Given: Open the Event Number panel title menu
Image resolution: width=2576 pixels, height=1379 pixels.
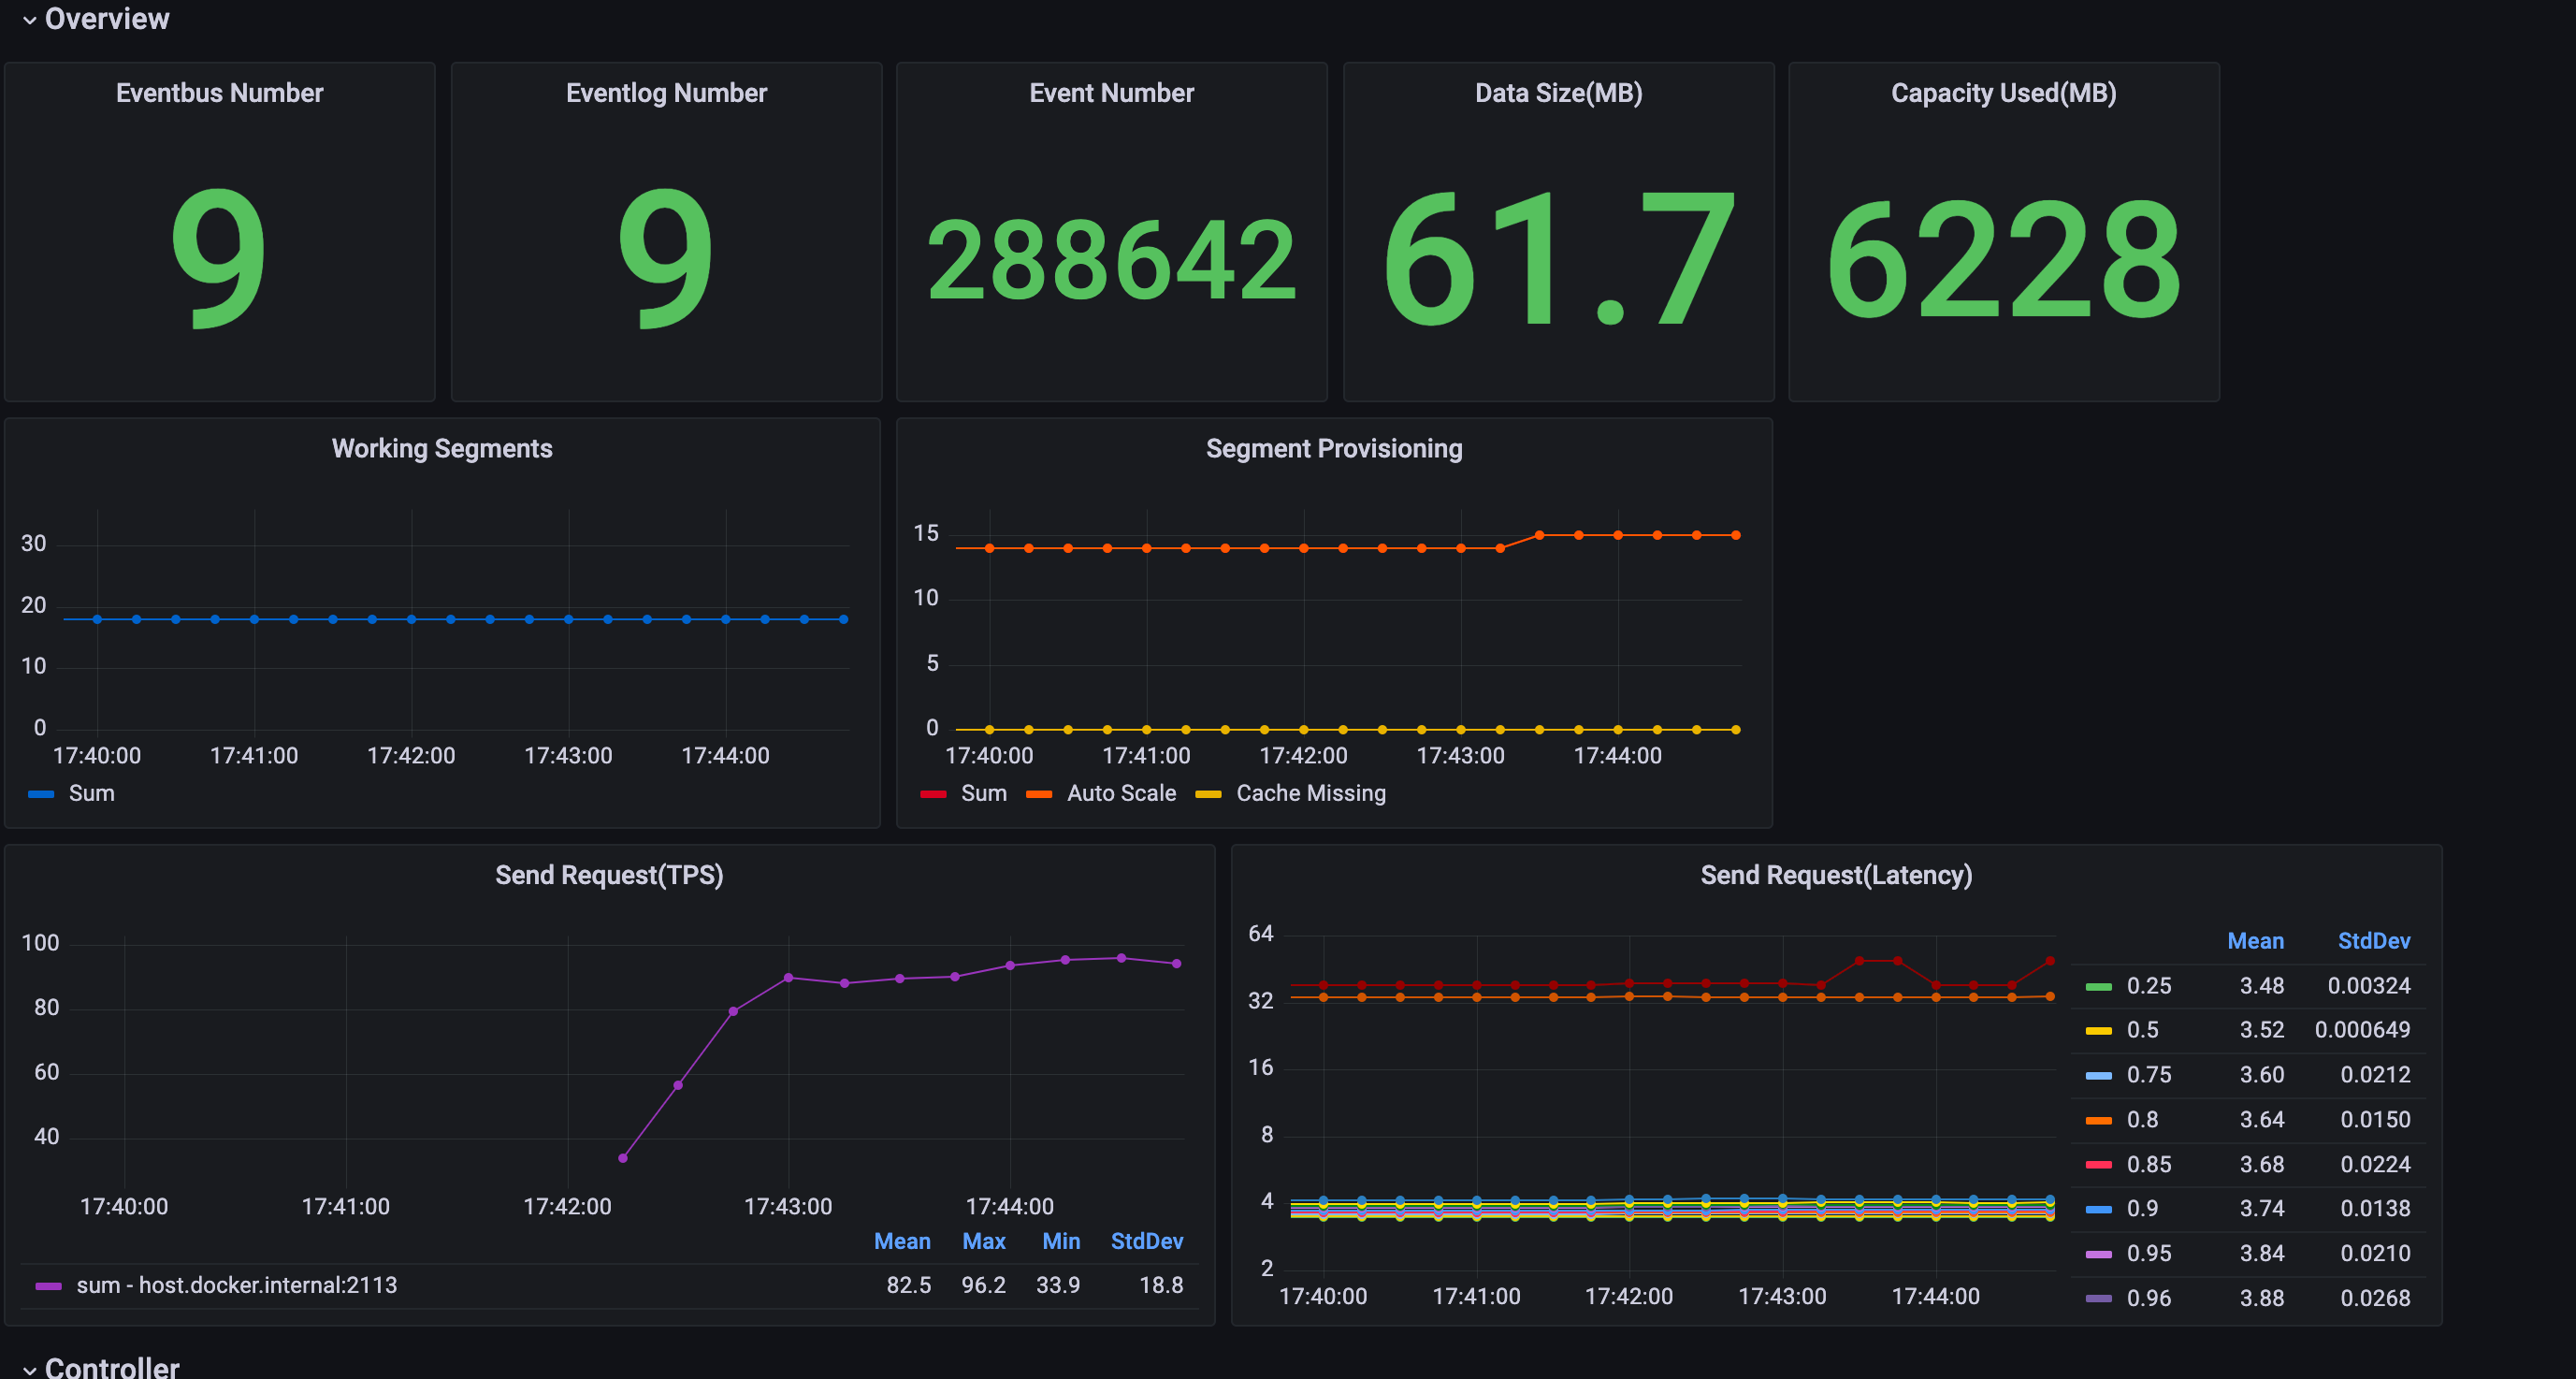Looking at the screenshot, I should [1111, 93].
